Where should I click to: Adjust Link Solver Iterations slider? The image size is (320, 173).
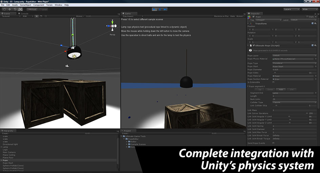[290, 113]
